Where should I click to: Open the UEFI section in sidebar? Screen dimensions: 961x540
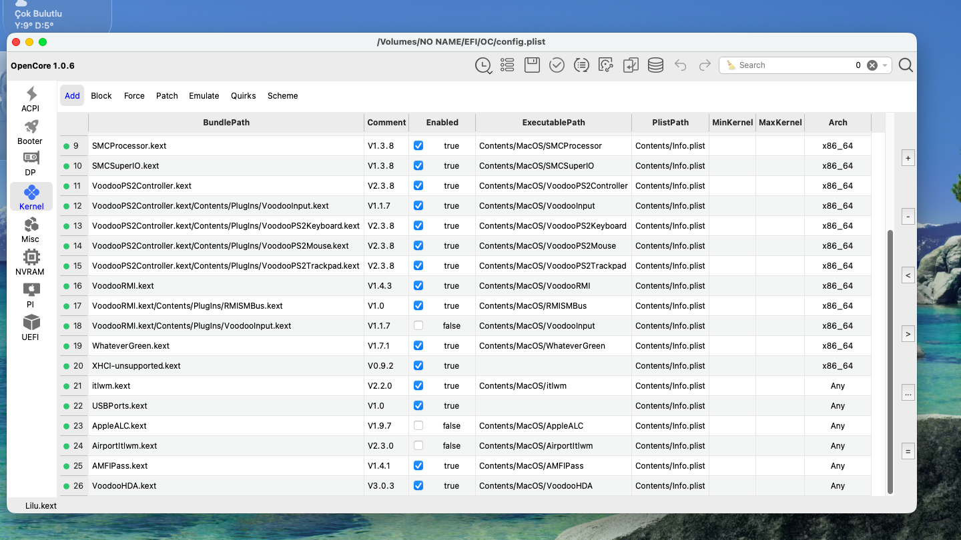click(30, 328)
